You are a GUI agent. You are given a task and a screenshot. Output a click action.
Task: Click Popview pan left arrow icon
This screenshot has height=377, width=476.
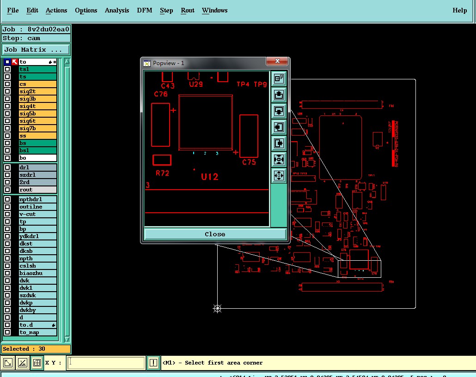click(x=279, y=127)
